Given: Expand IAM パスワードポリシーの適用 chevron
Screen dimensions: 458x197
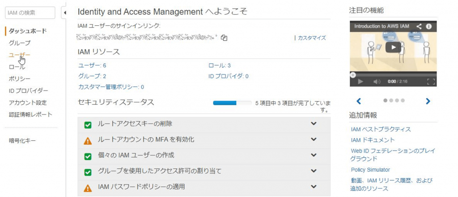Looking at the screenshot, I should click(x=314, y=186).
